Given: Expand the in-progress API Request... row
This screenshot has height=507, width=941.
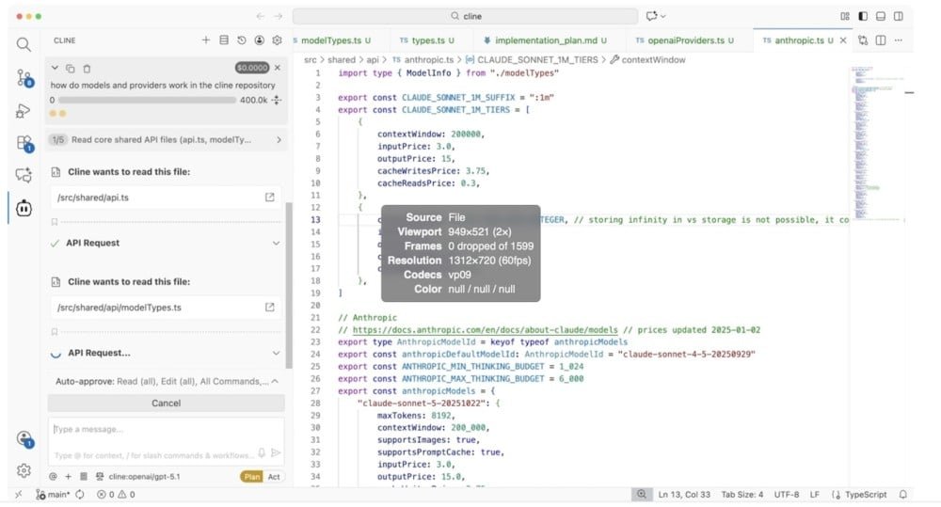Looking at the screenshot, I should pos(167,353).
